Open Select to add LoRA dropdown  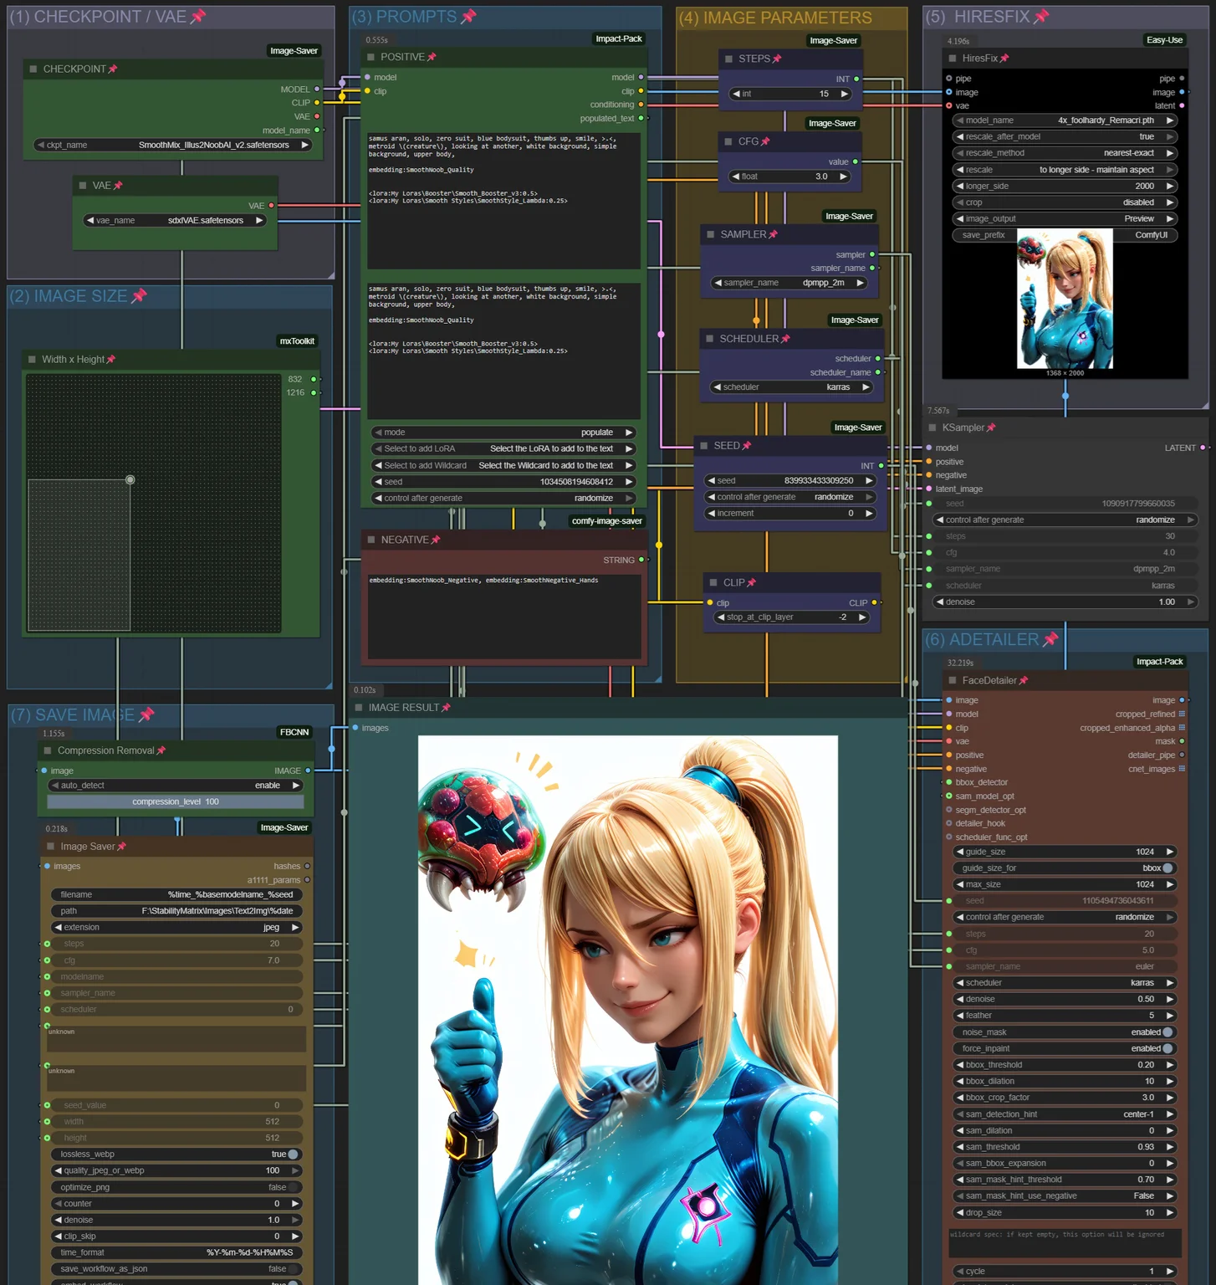point(503,449)
